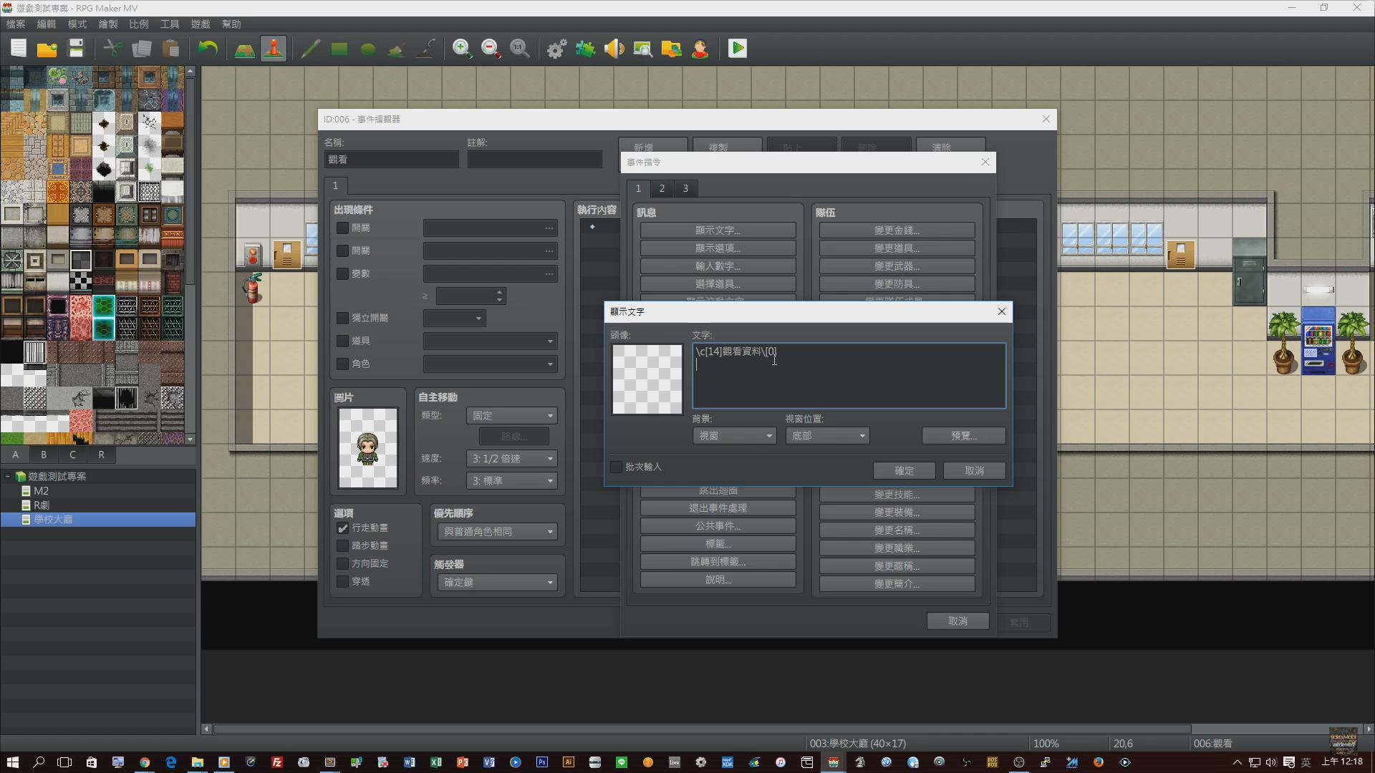Enable the 變數 condition checkbox
The height and width of the screenshot is (773, 1375).
click(342, 273)
